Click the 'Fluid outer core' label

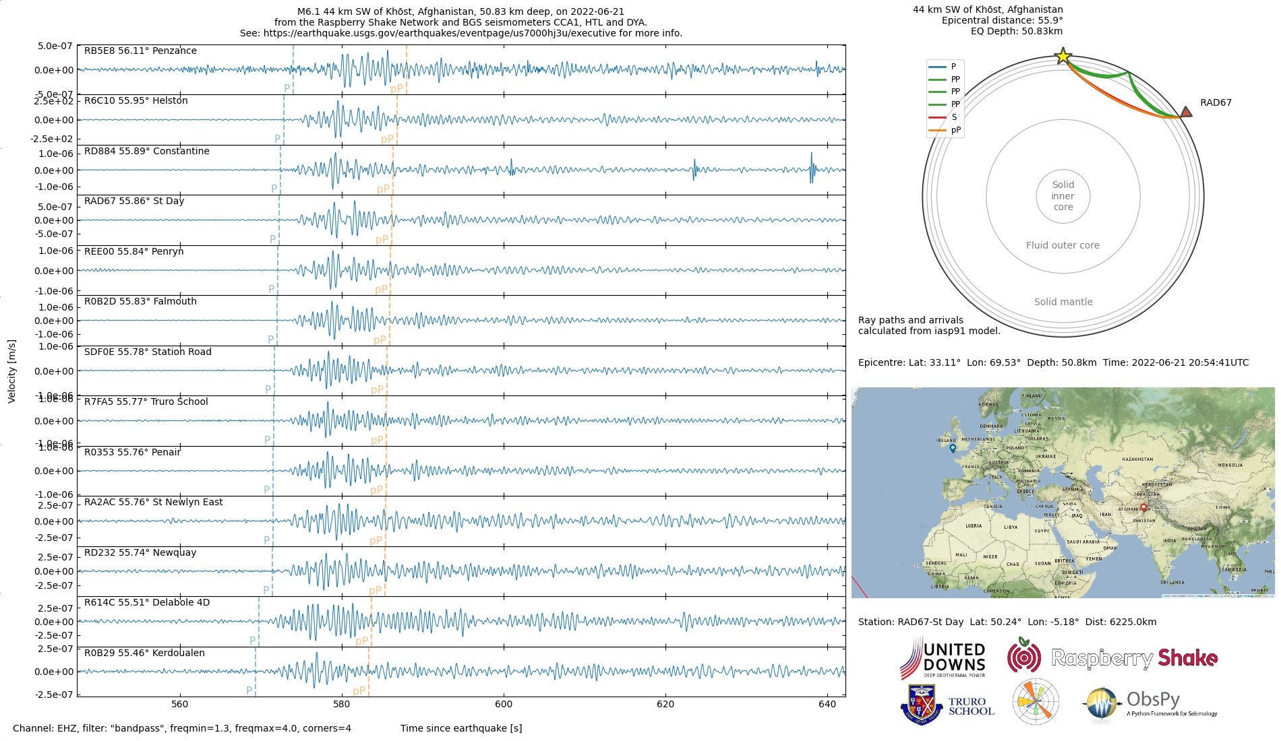(1063, 245)
